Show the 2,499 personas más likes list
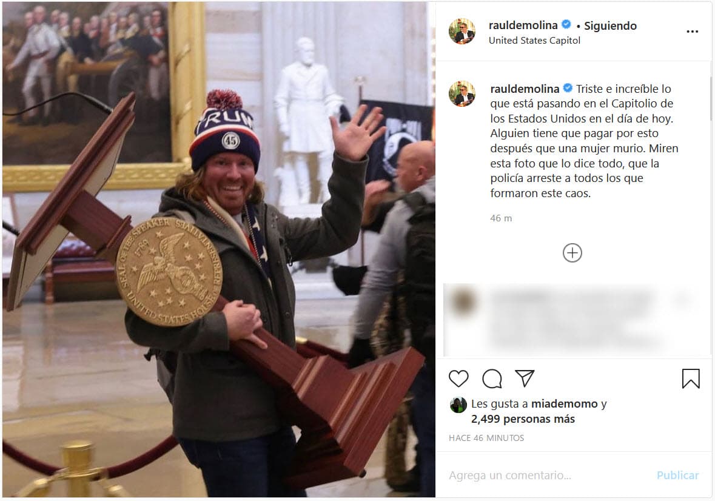 pos(523,419)
